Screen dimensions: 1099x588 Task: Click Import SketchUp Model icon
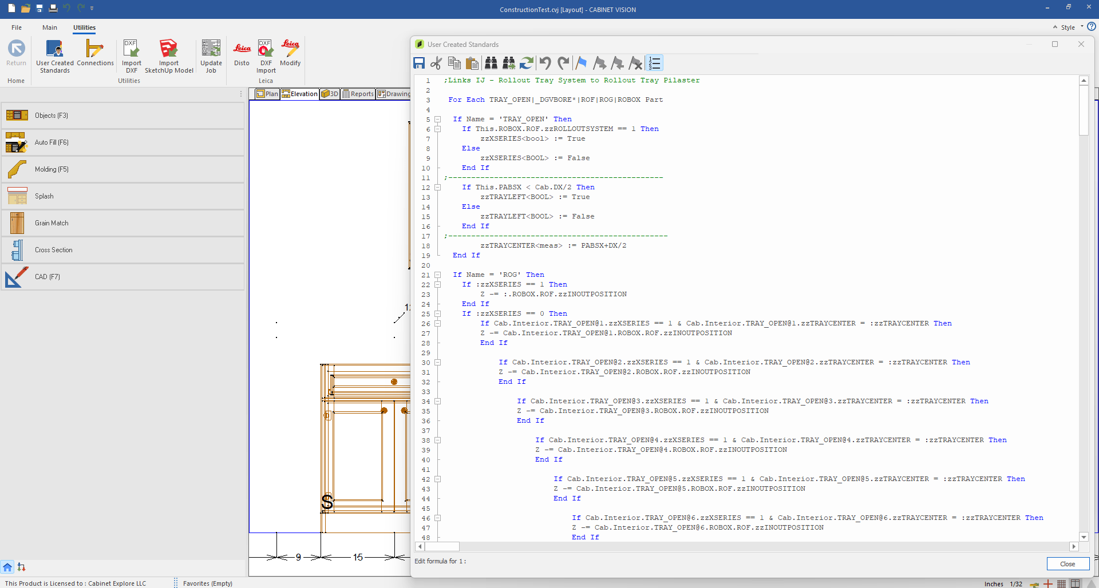point(169,55)
